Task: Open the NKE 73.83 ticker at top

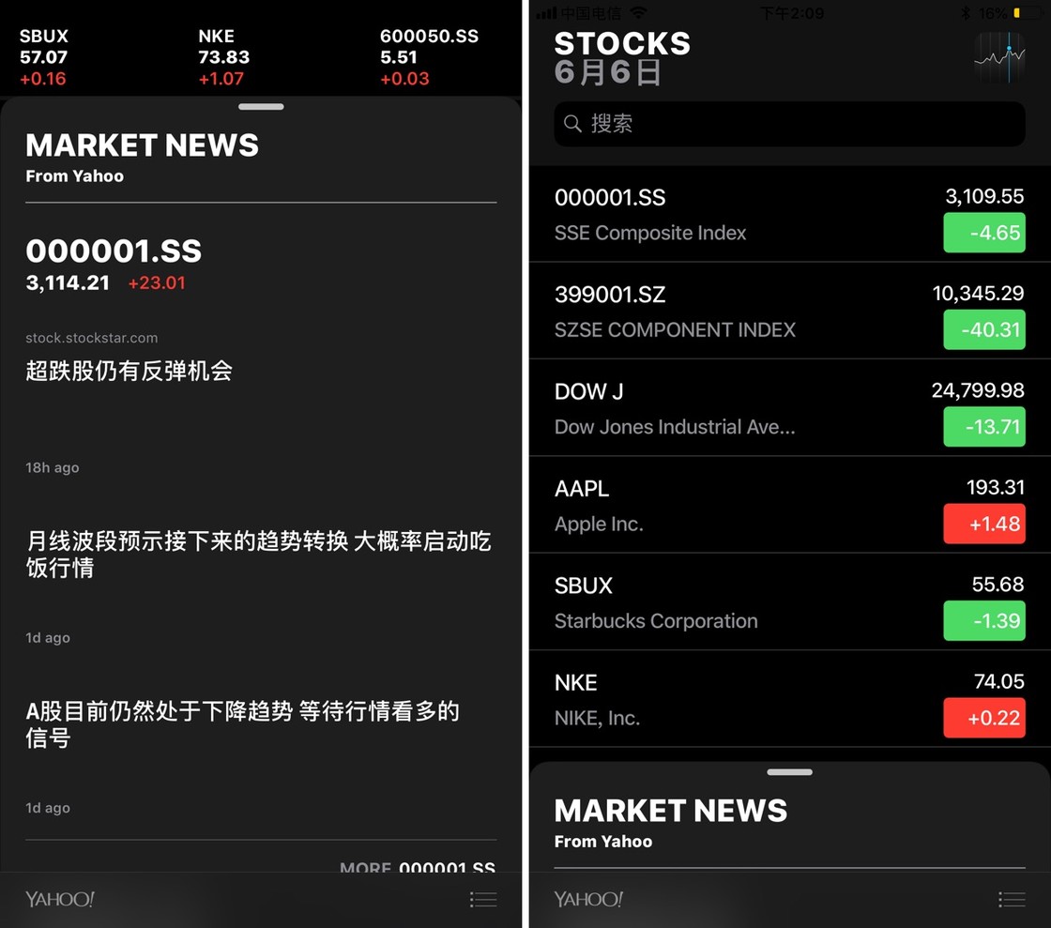Action: click(224, 57)
